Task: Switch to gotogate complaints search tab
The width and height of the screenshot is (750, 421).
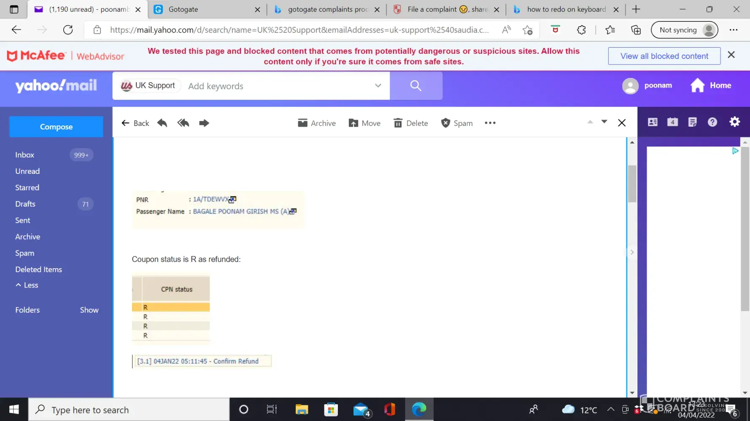Action: [x=327, y=9]
